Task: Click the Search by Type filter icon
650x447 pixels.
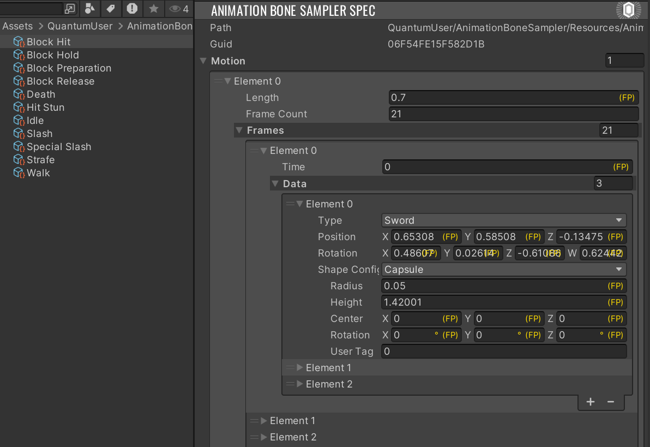Action: 90,9
